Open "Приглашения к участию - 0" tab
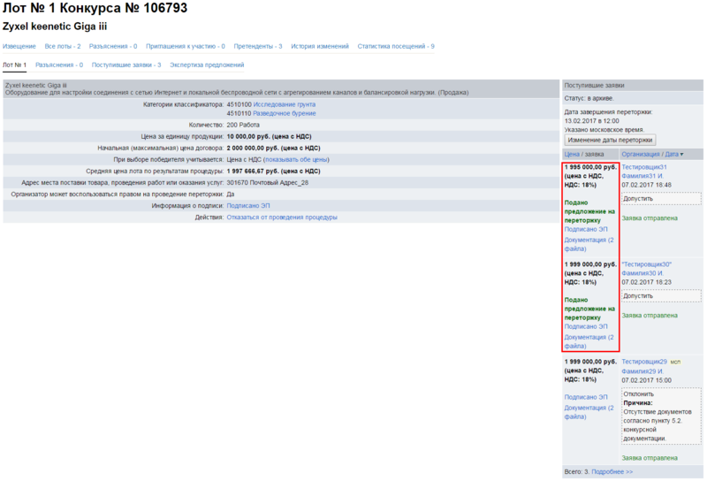 [x=185, y=46]
